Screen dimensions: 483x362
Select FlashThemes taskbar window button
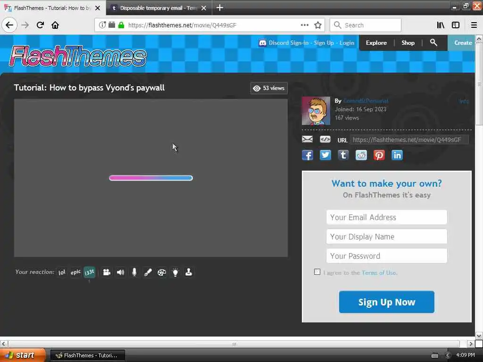pos(87,355)
